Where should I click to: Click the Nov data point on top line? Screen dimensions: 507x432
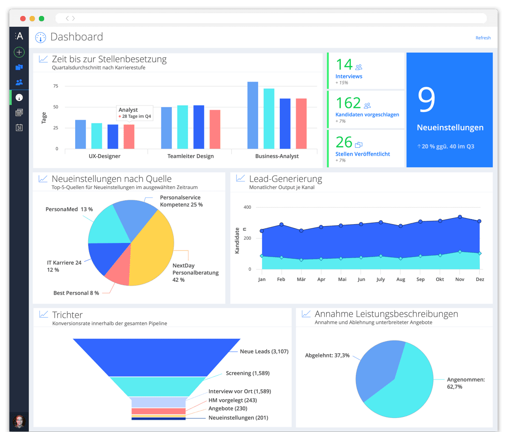point(460,217)
